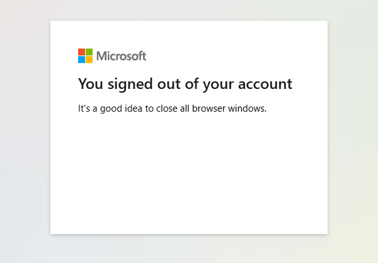The height and width of the screenshot is (263, 378).
Task: Click the blue square in Microsoft logo
Action: pyautogui.click(x=81, y=60)
